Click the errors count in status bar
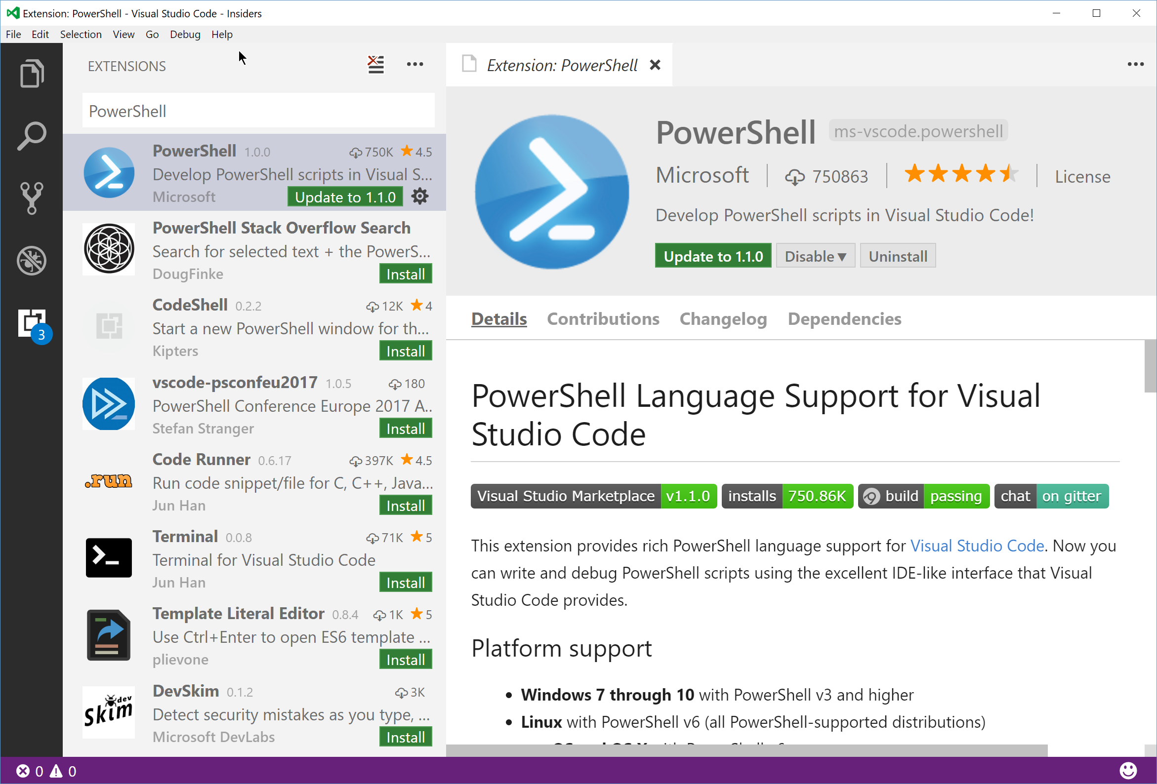Image resolution: width=1157 pixels, height=784 pixels. [x=30, y=771]
